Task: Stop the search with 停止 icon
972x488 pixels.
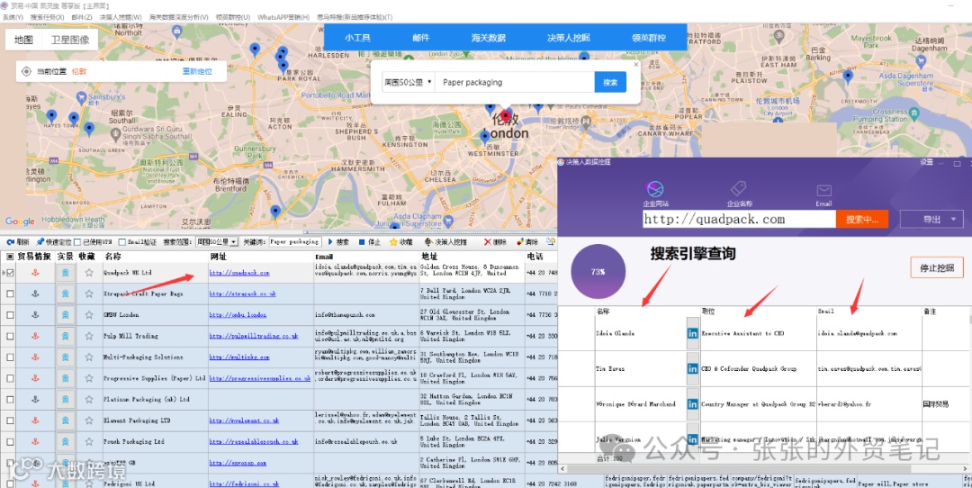Action: point(362,242)
